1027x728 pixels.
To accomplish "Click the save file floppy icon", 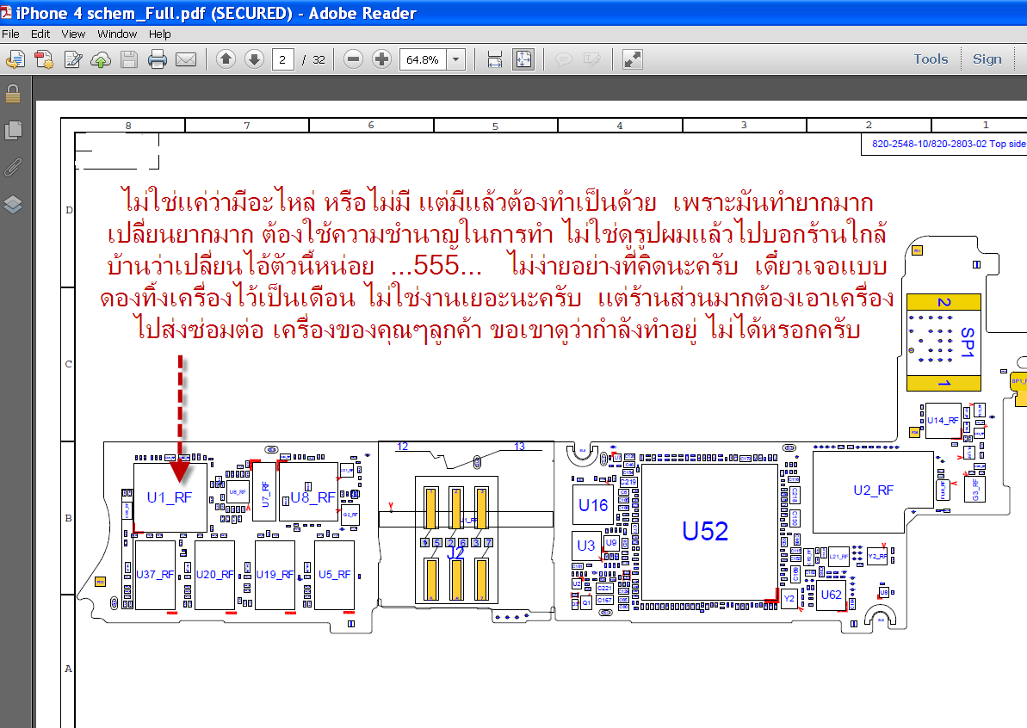I will pyautogui.click(x=129, y=59).
